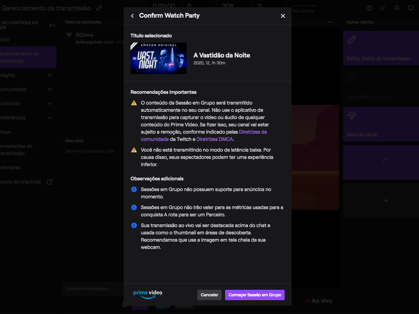Click the heart icon beside SGDavs
The height and width of the screenshot is (314, 419).
[x=69, y=35]
